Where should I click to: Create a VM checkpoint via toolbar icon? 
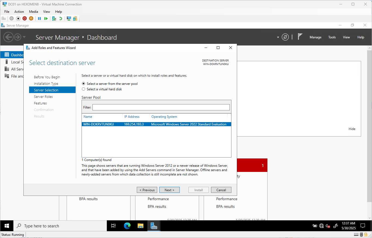(54, 18)
